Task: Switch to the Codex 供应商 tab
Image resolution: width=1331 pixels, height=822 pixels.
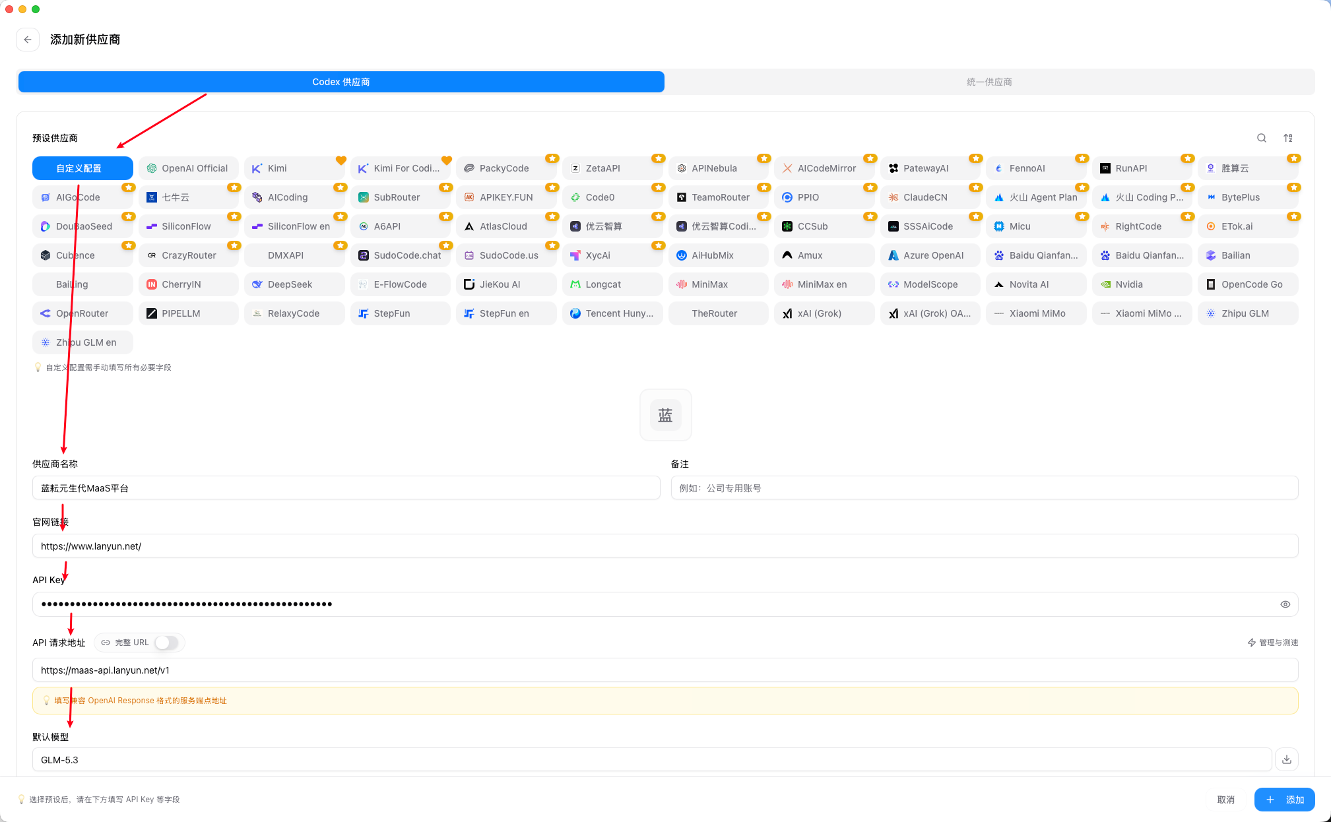Action: (341, 82)
